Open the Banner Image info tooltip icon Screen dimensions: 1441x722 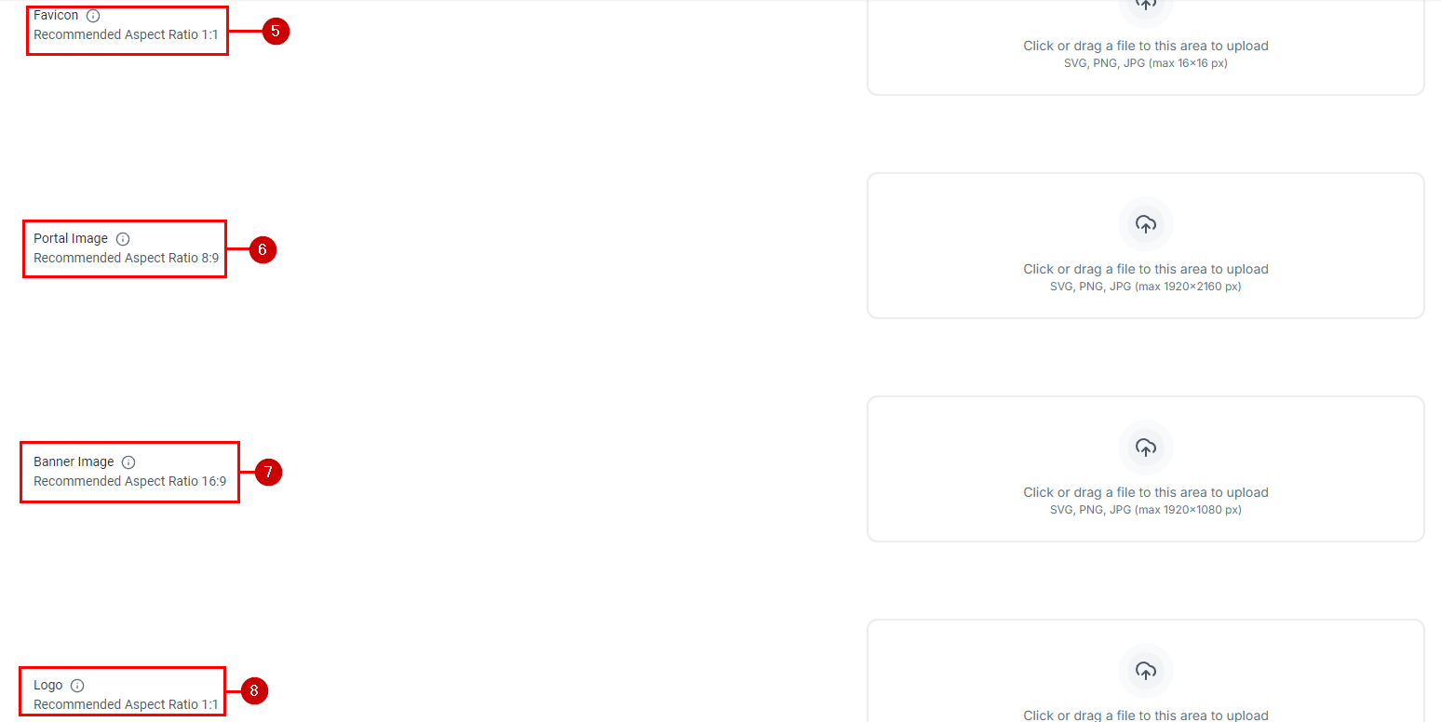click(128, 462)
